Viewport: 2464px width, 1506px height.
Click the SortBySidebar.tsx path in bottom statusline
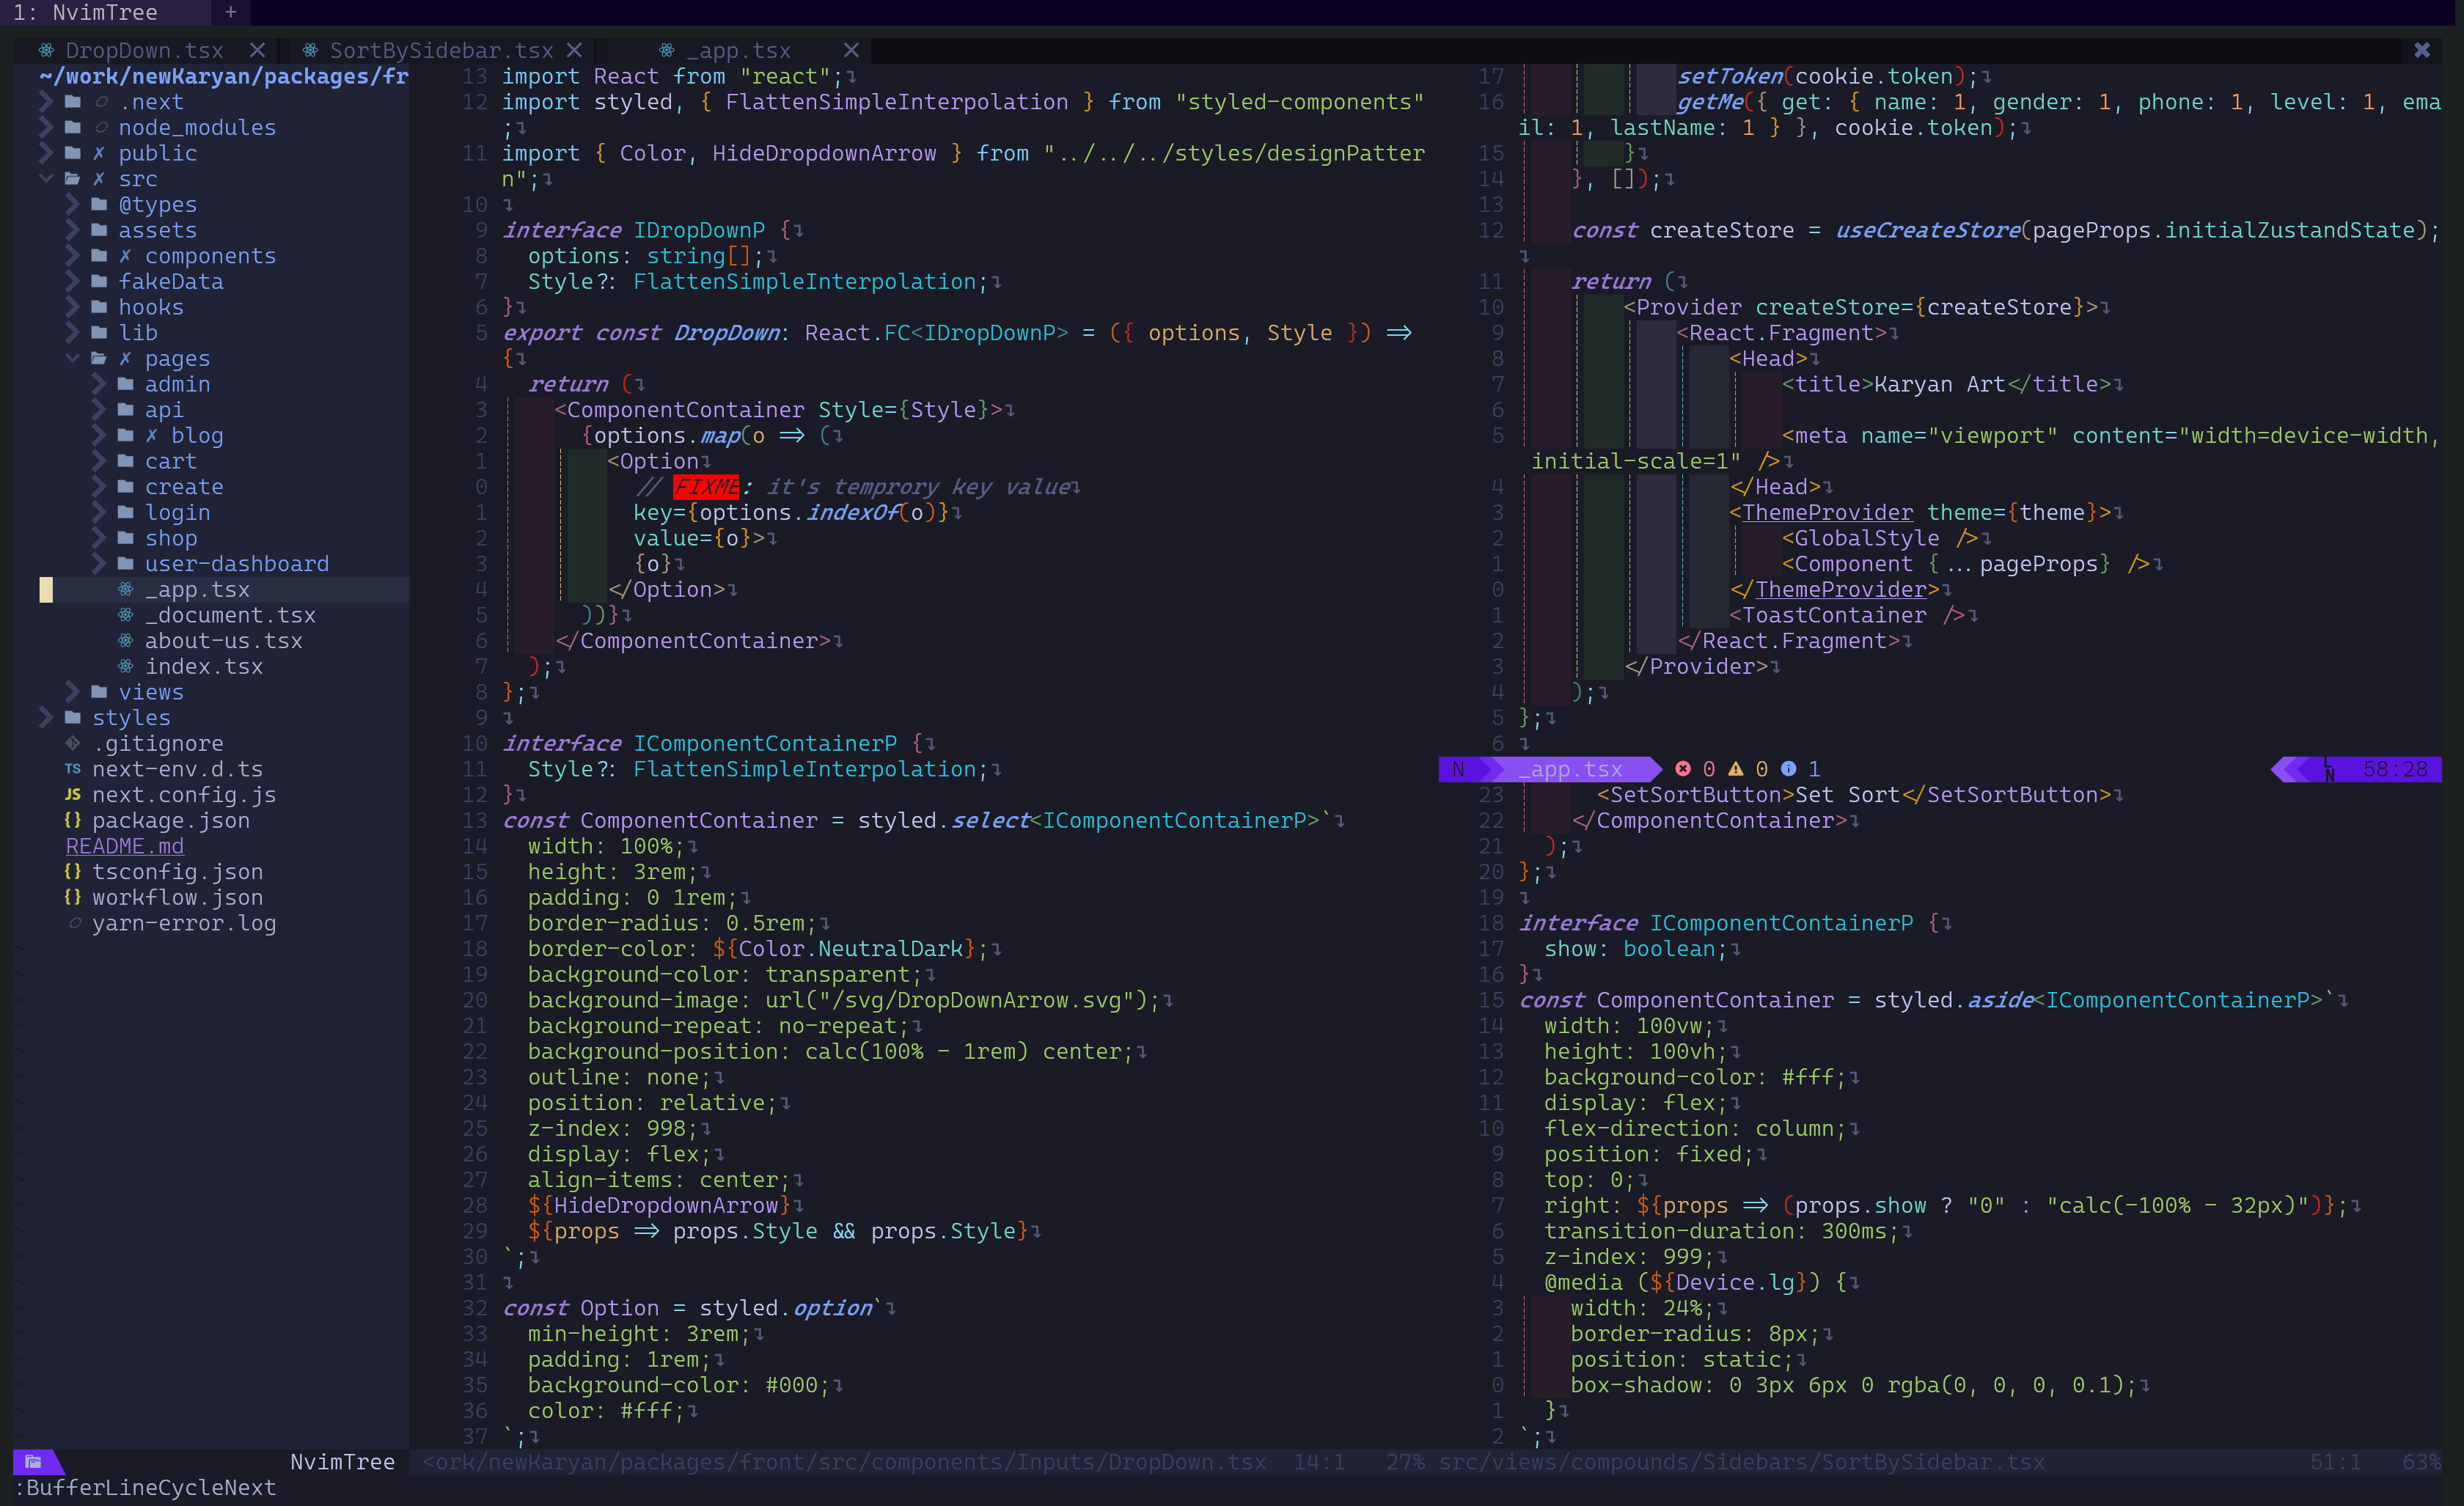(1742, 1462)
